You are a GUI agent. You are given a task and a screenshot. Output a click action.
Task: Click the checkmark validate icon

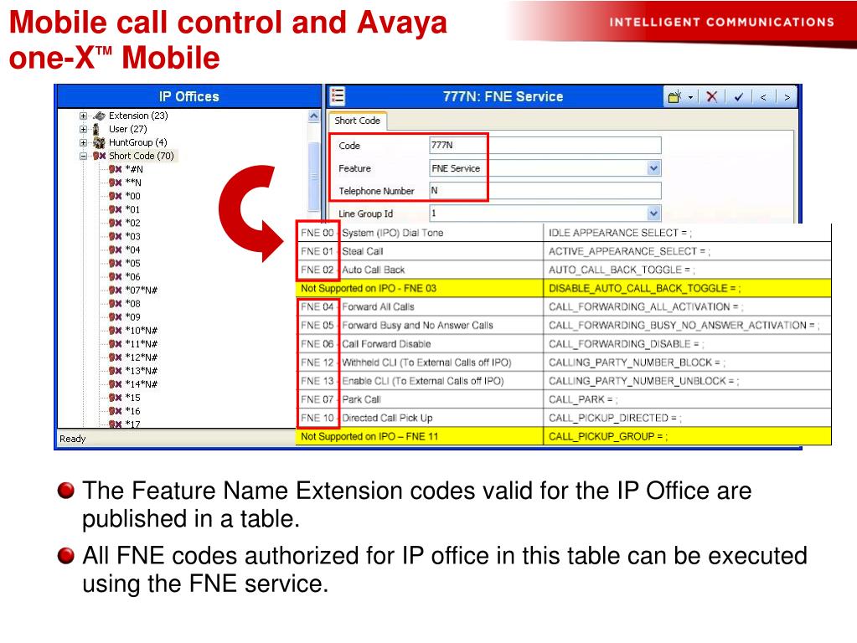[738, 97]
